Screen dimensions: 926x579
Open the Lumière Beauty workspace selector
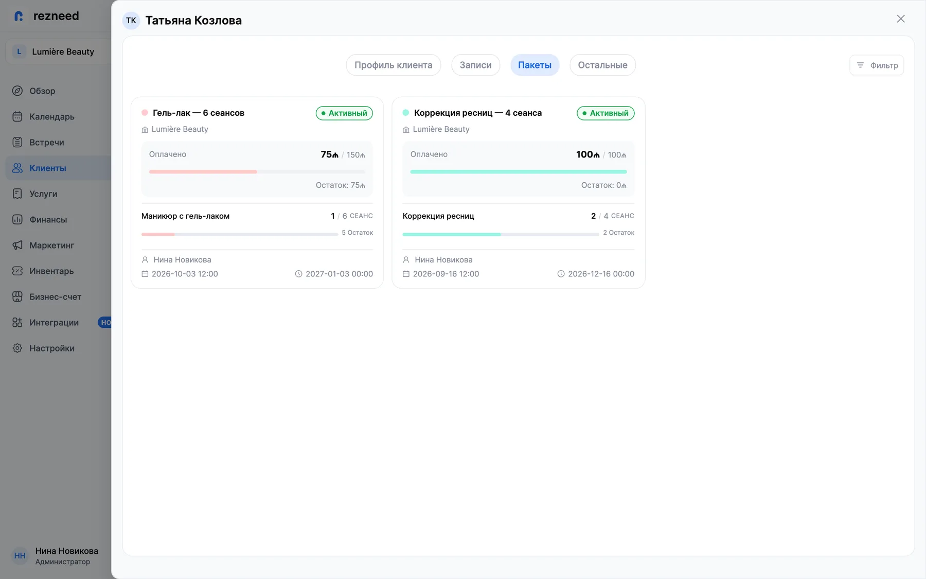[59, 51]
